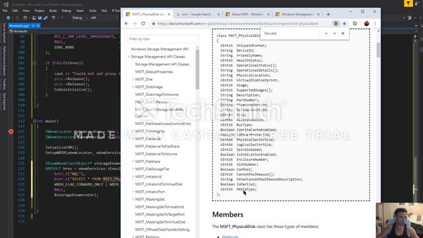
Task: Open the Visual Studio Tools menu
Action: pos(93,11)
